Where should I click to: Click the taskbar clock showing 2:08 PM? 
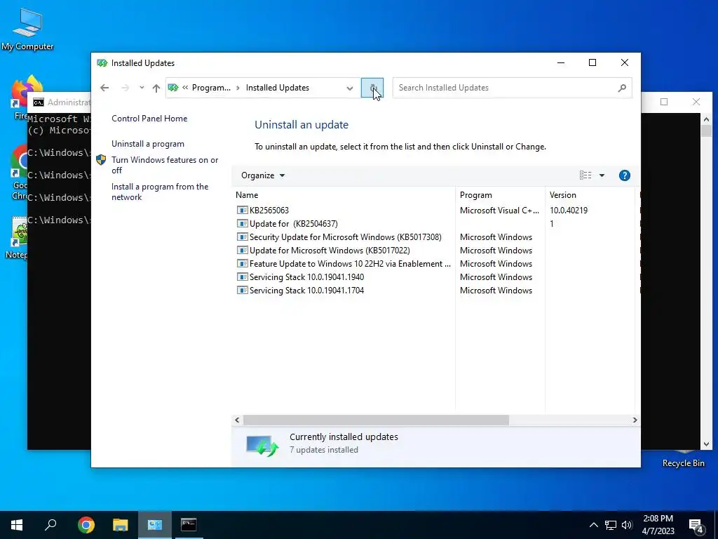click(658, 525)
